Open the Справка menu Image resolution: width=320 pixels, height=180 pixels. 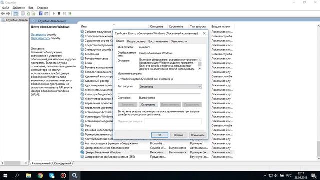(x=42, y=8)
